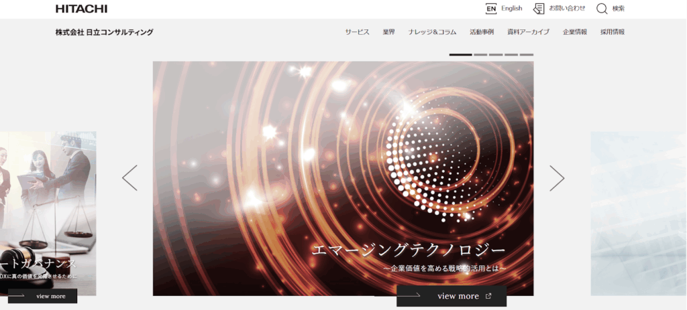
Task: Click view more on the governance slide
Action: [43, 296]
